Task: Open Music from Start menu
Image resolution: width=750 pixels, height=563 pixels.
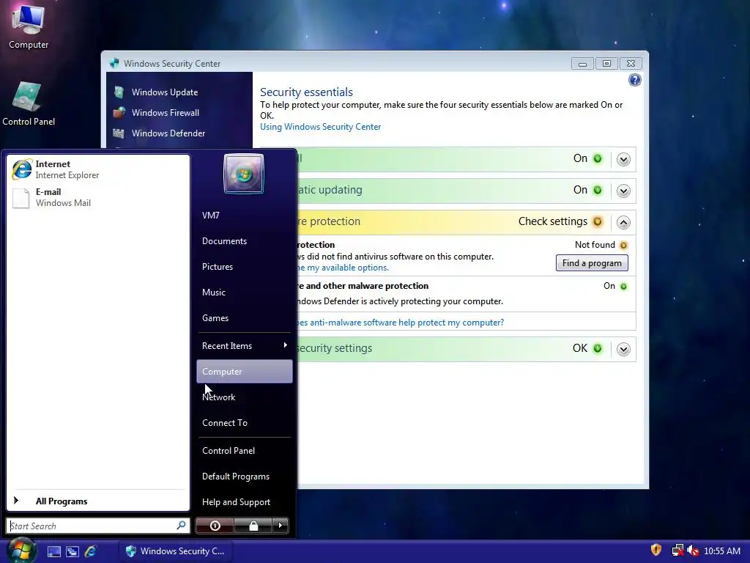Action: [x=245, y=292]
